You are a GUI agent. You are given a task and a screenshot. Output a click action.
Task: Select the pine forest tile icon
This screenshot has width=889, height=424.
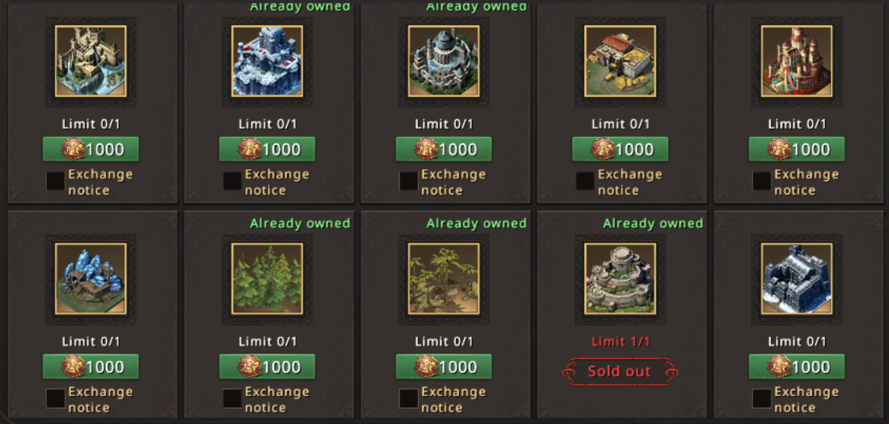[267, 279]
